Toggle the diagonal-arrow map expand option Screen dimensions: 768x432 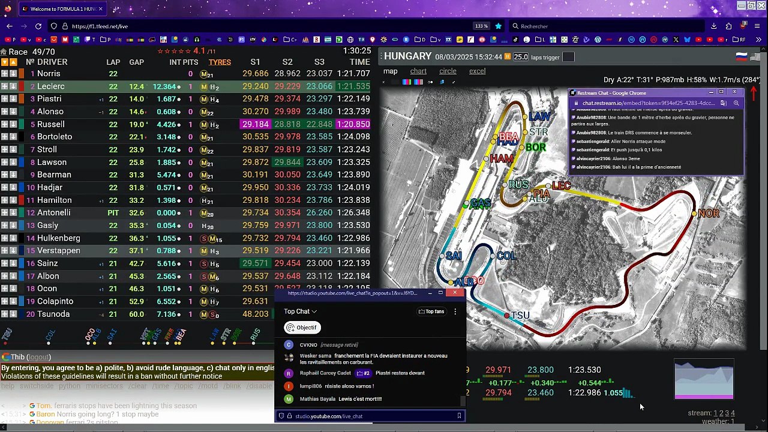(454, 82)
